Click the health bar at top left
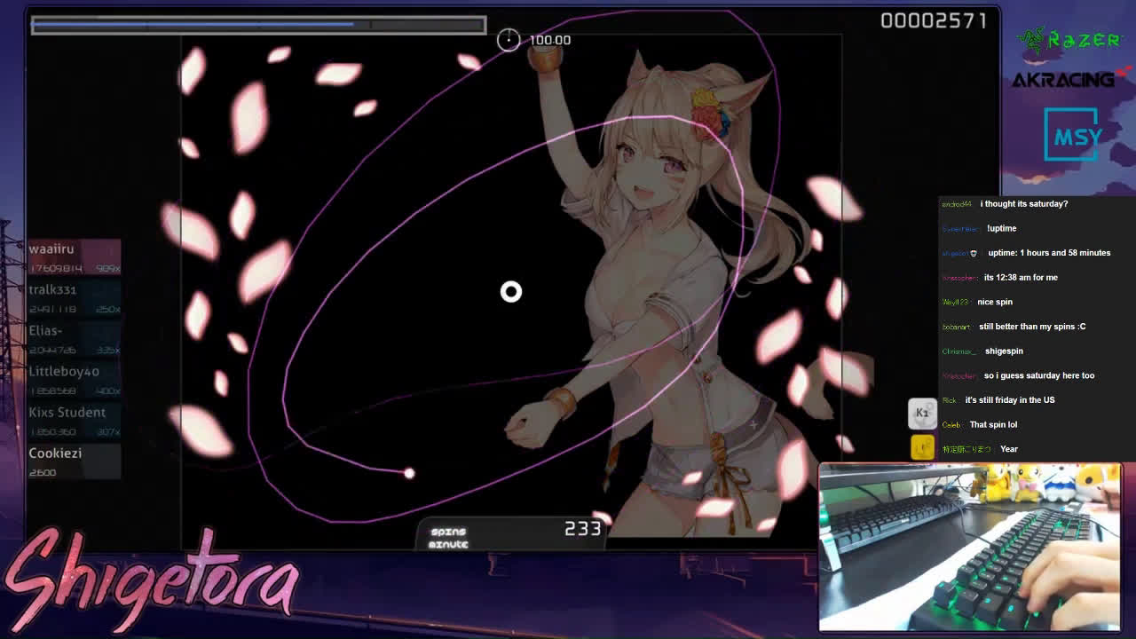Screen dimensions: 1136x639 (x=258, y=25)
